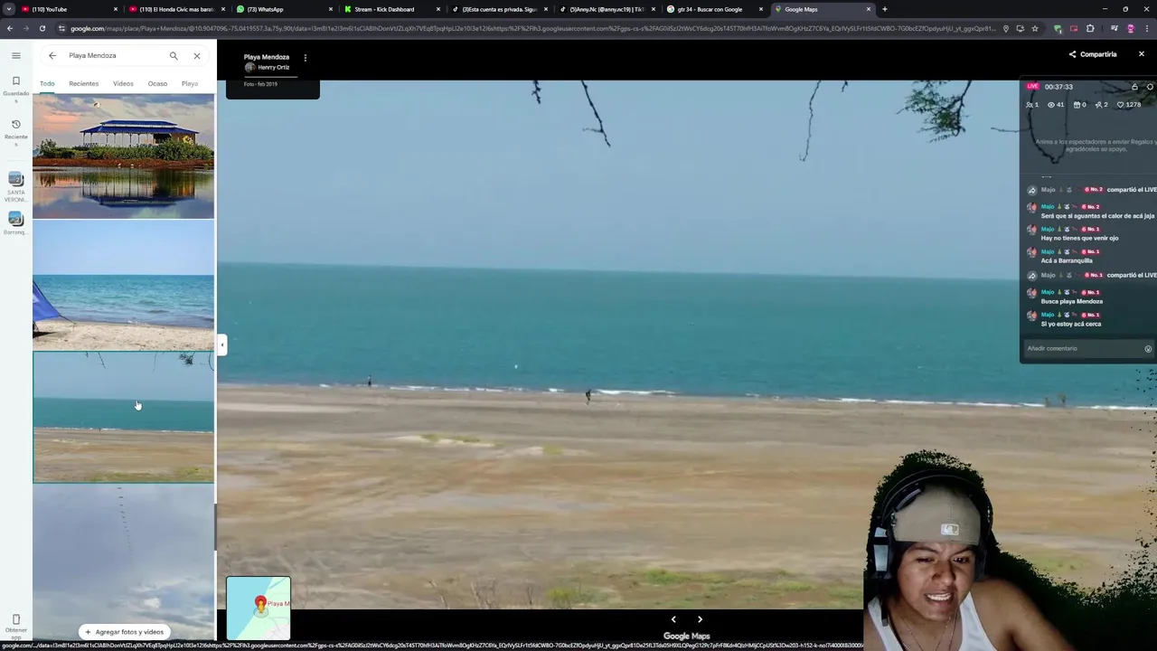Click the heart likes counter

pyautogui.click(x=1130, y=105)
